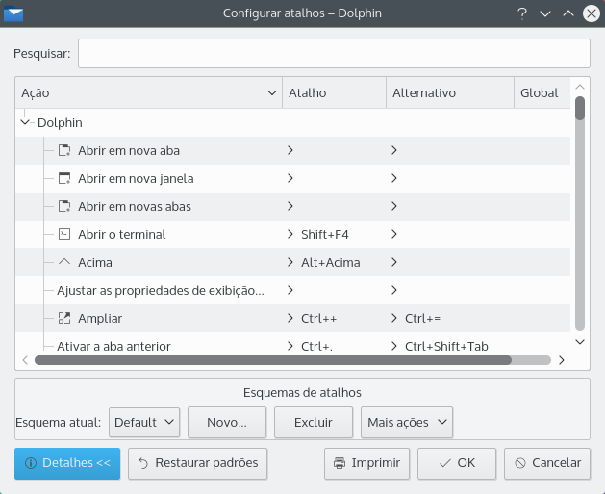Click the tabs icon beside 'Abrir em novas abas'
This screenshot has width=605, height=494.
click(64, 206)
